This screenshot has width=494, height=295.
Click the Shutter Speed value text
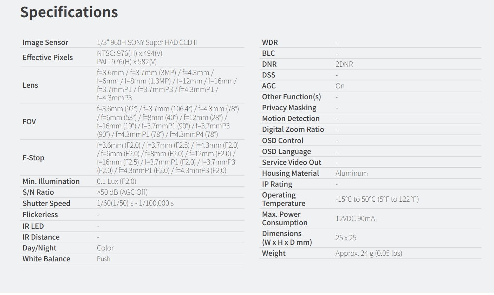(x=135, y=203)
